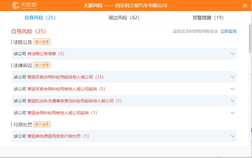
Task: Click the vertical scrollbar thumb
Action: 250,38
